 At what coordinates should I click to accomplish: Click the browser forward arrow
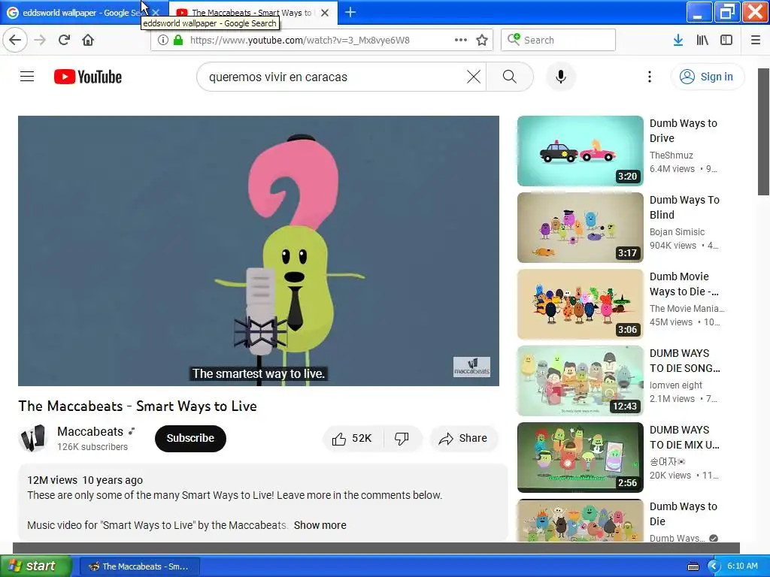[40, 40]
